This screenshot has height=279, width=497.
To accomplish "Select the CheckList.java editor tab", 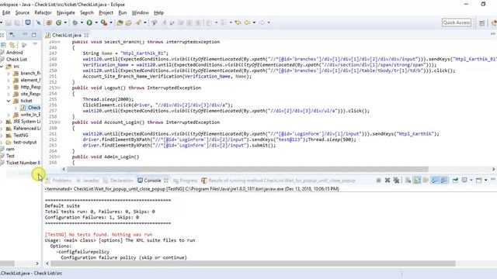I will 67,35.
